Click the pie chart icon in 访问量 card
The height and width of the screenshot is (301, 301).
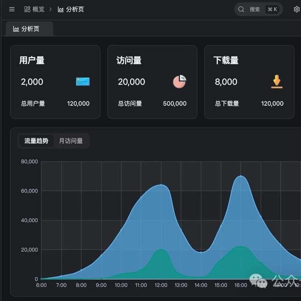coord(179,81)
